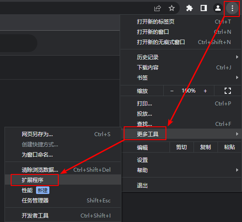The height and width of the screenshot is (222, 242).
Task: Click the three-dot Chrome menu button
Action: [232, 8]
